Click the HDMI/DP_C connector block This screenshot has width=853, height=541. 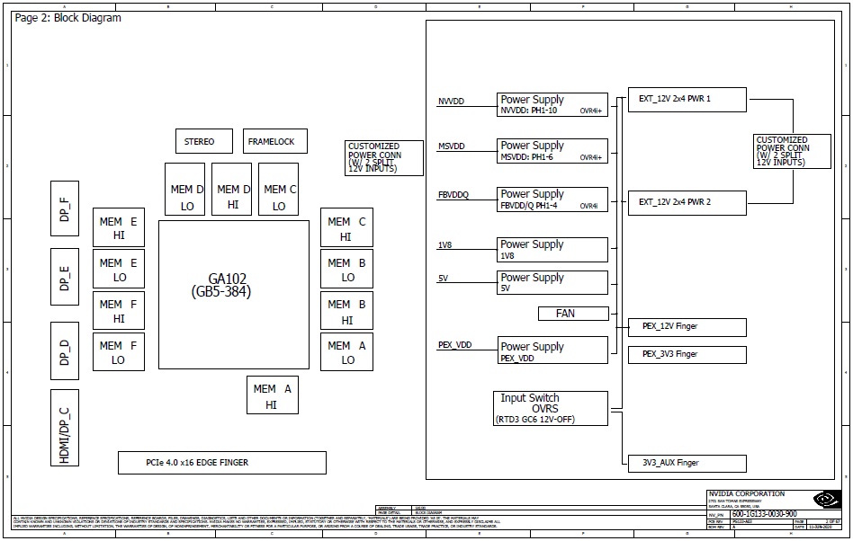(65, 428)
